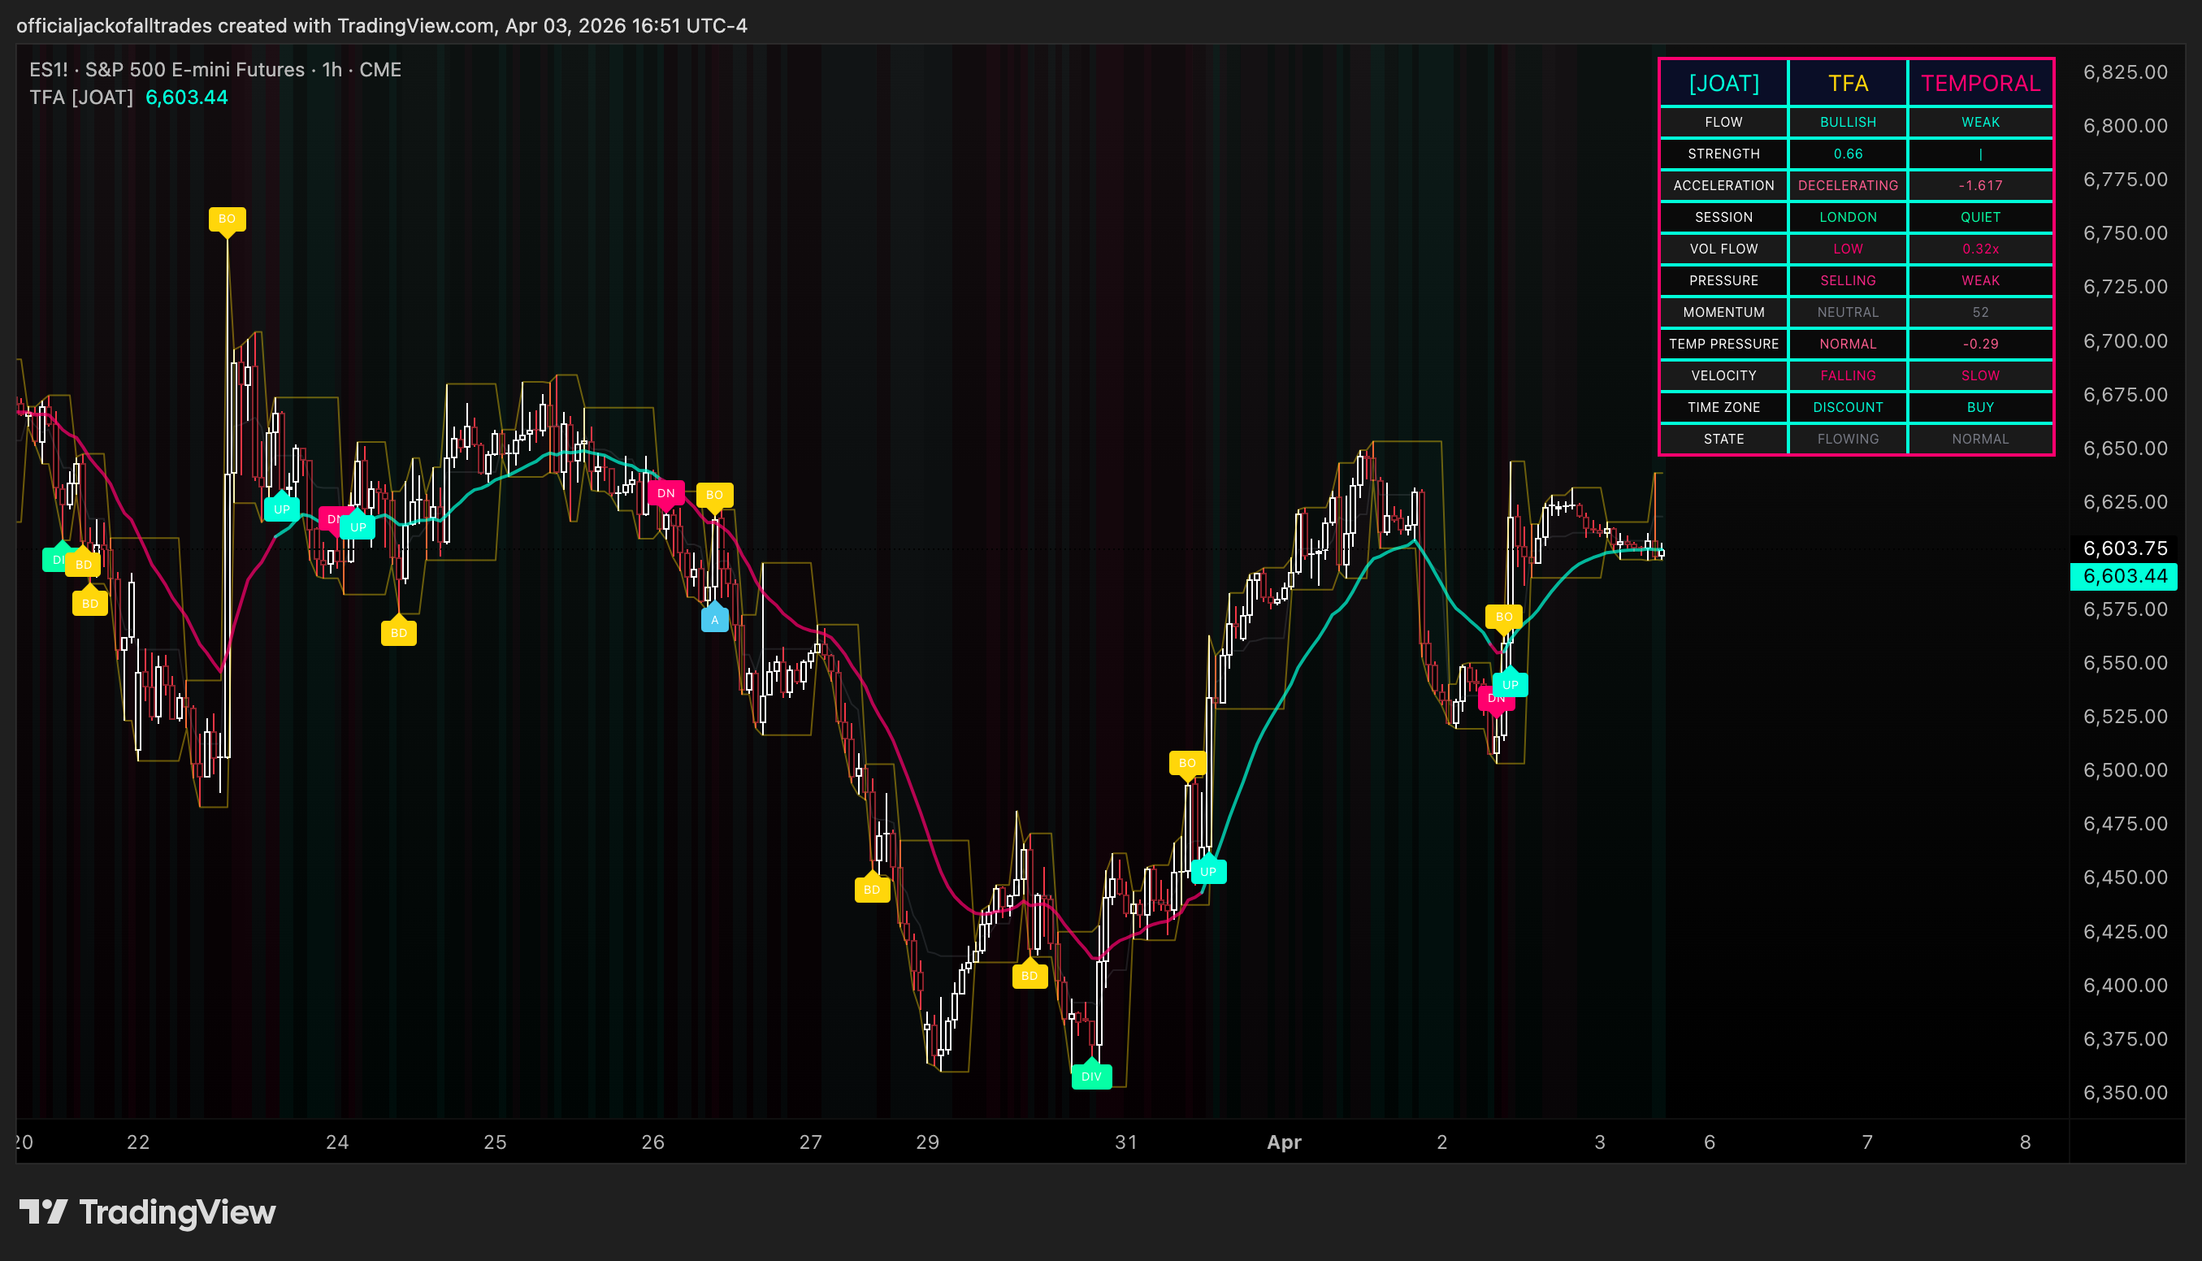2202x1261 pixels.
Task: Select the BD label near the 6,400 level
Action: click(x=1029, y=975)
